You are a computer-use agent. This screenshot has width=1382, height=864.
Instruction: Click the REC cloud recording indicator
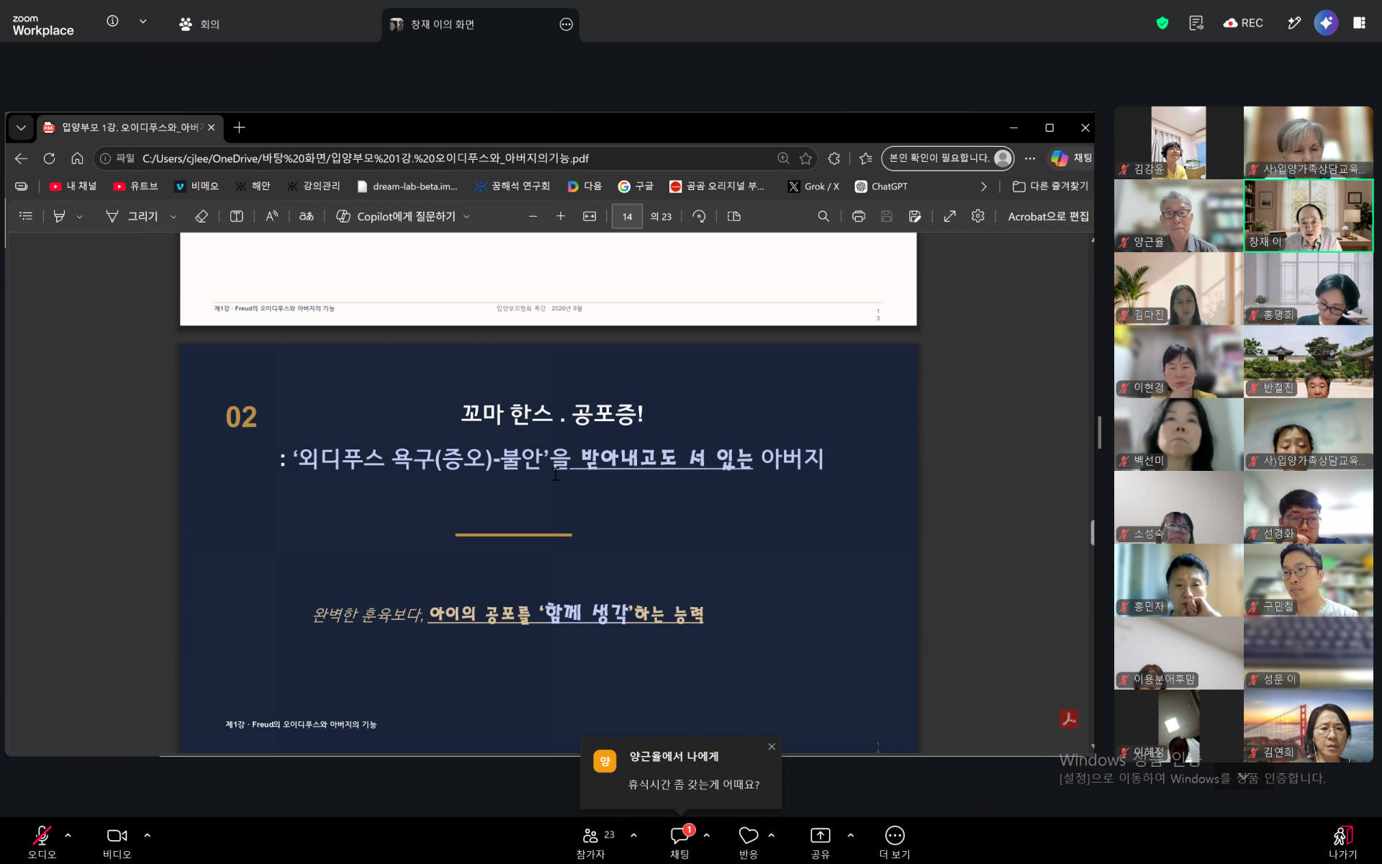tap(1243, 23)
